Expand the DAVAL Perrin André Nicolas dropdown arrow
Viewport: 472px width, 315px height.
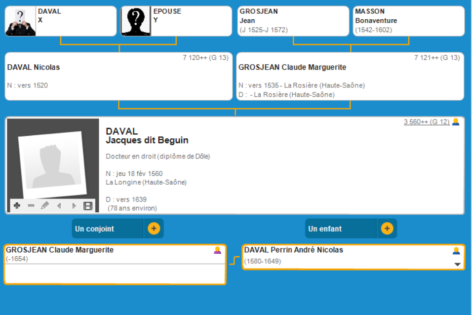tap(457, 264)
